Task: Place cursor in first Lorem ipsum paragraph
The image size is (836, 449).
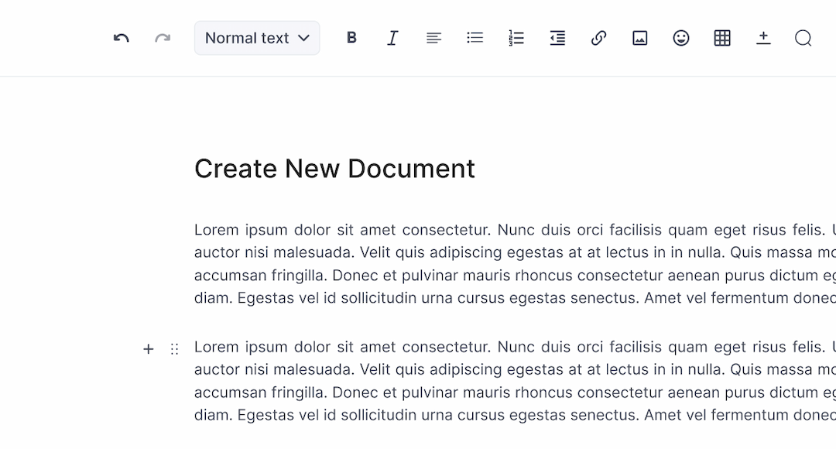Action: [x=515, y=263]
